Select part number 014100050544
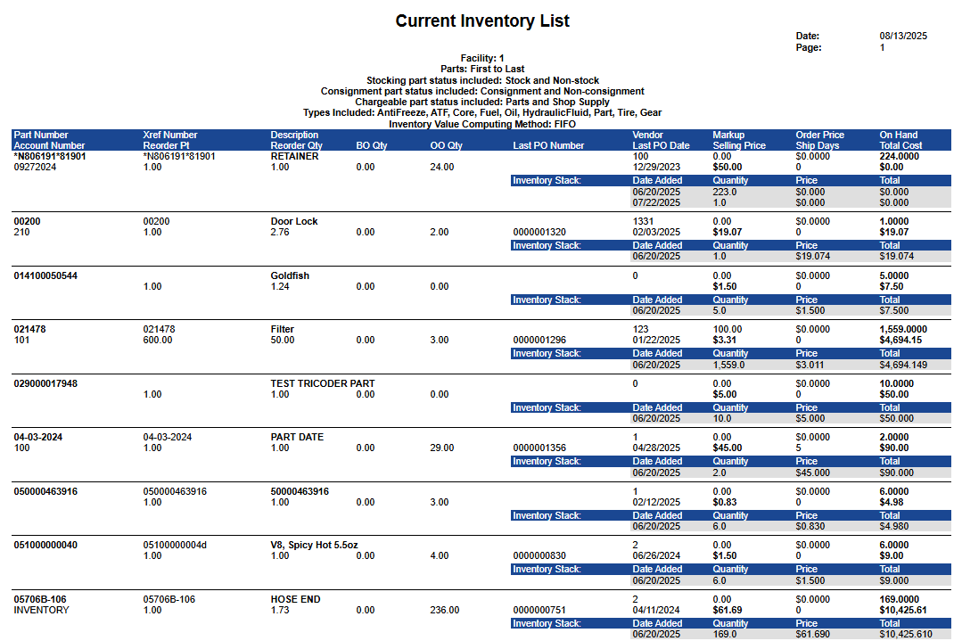 pyautogui.click(x=45, y=275)
